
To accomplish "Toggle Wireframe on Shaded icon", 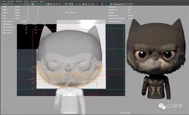I will point(54,4).
